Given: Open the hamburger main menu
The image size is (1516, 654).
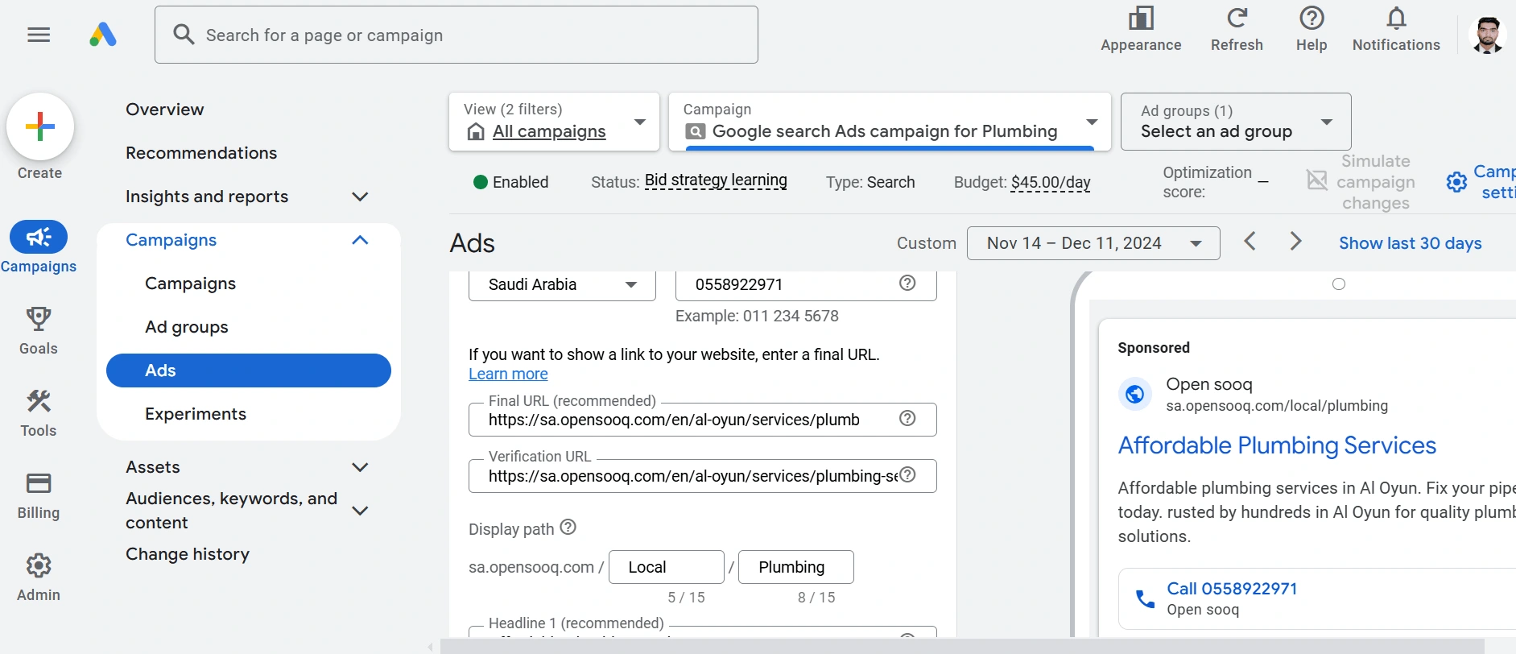Looking at the screenshot, I should (x=39, y=35).
